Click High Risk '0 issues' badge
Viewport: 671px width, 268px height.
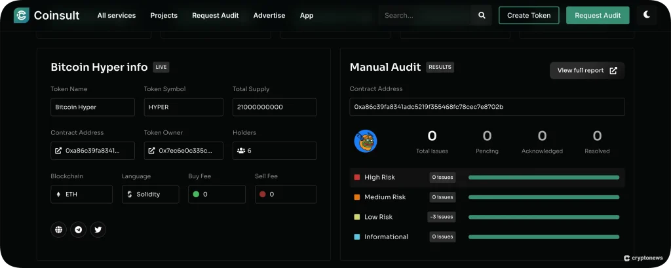click(x=442, y=177)
